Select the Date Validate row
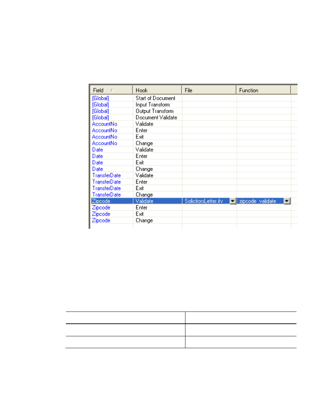324x395 pixels. (194, 150)
